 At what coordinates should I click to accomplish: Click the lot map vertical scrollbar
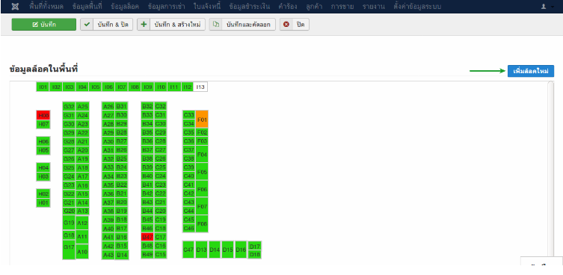coord(551,173)
